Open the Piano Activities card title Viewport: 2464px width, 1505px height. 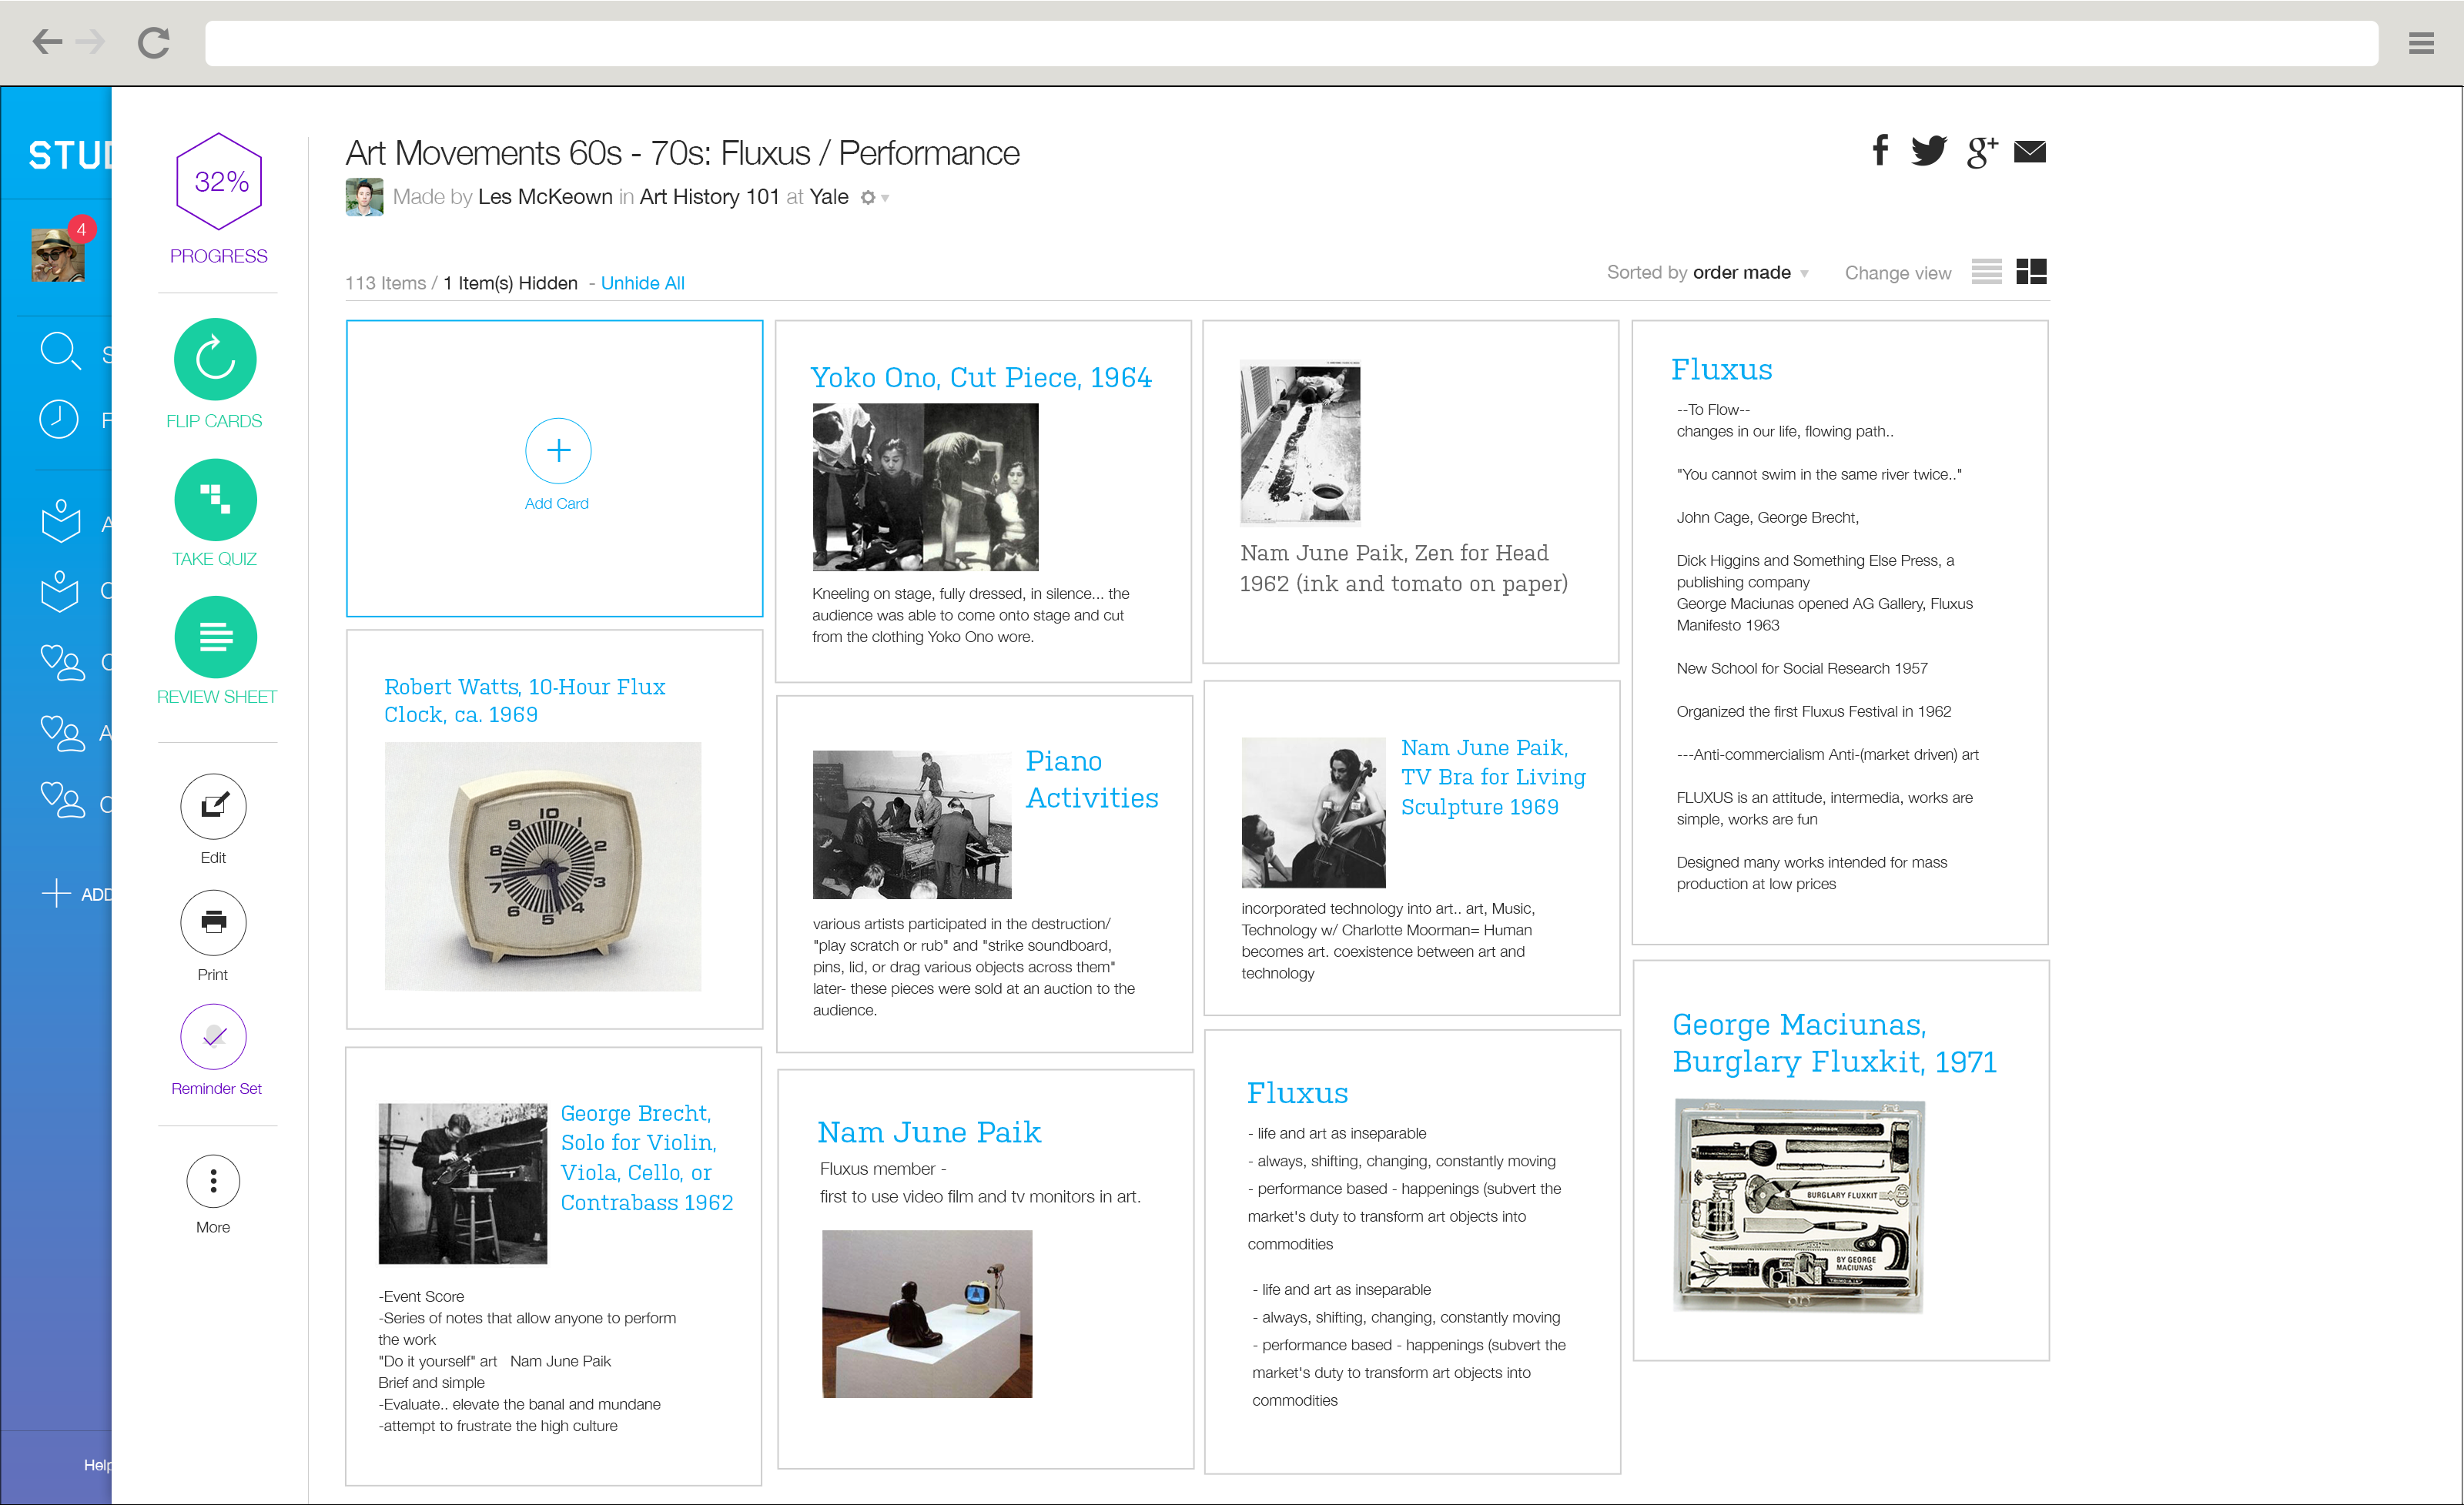[1092, 780]
